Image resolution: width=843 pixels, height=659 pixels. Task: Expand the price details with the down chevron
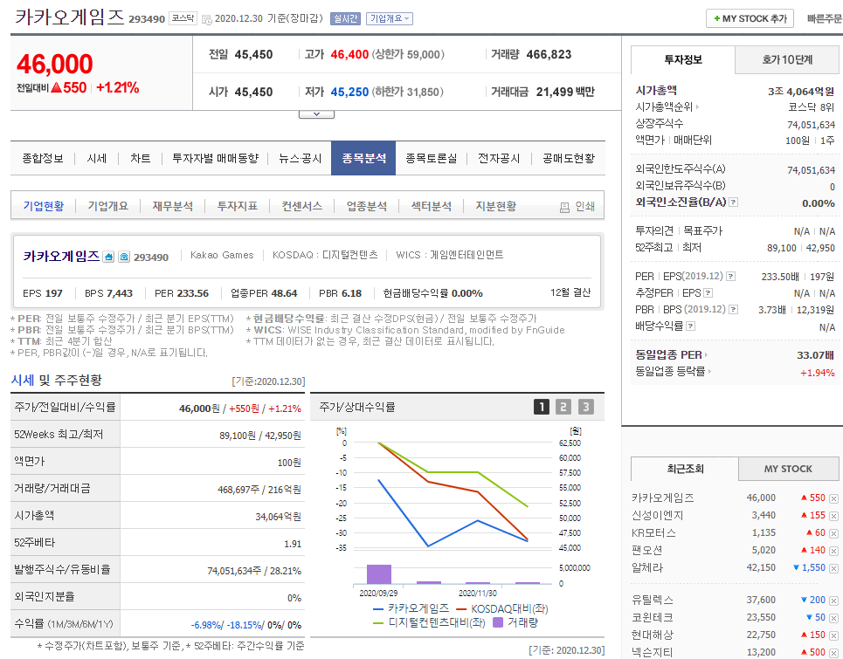point(316,114)
